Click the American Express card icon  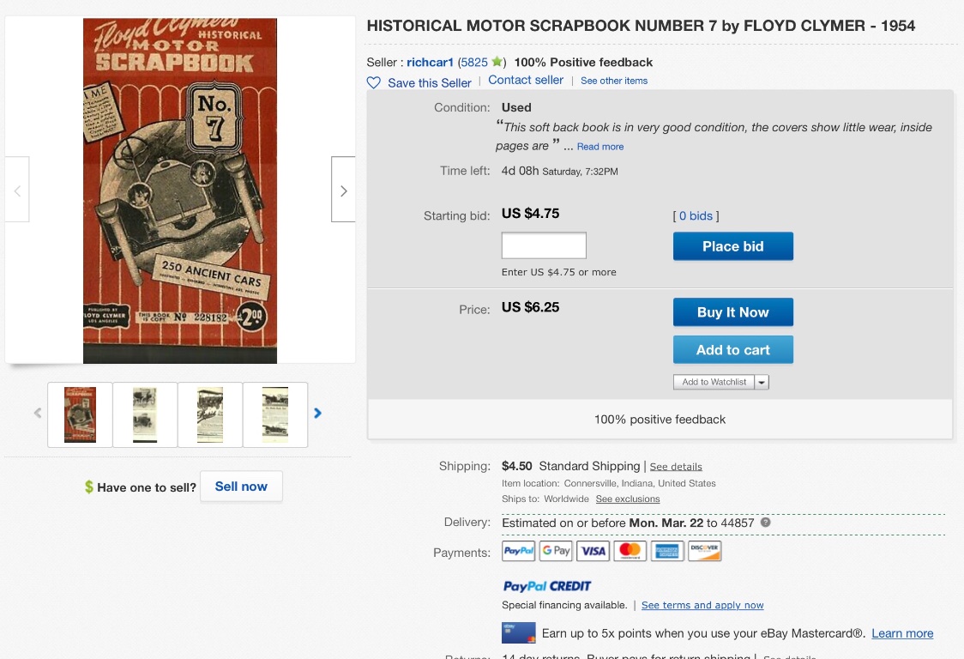click(x=666, y=551)
